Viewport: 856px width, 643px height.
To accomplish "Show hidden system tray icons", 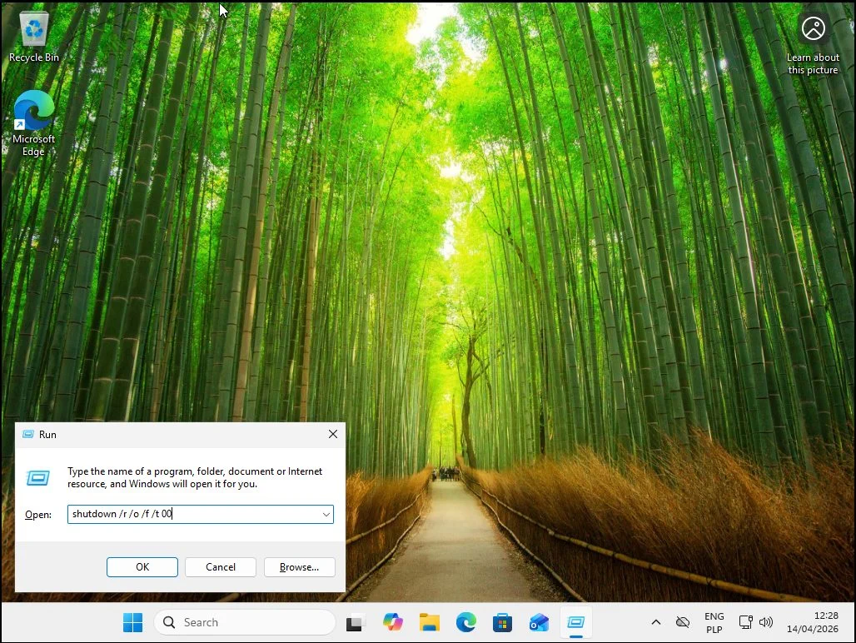I will [x=655, y=622].
